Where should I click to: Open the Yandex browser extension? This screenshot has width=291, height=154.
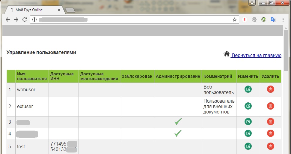(x=245, y=20)
